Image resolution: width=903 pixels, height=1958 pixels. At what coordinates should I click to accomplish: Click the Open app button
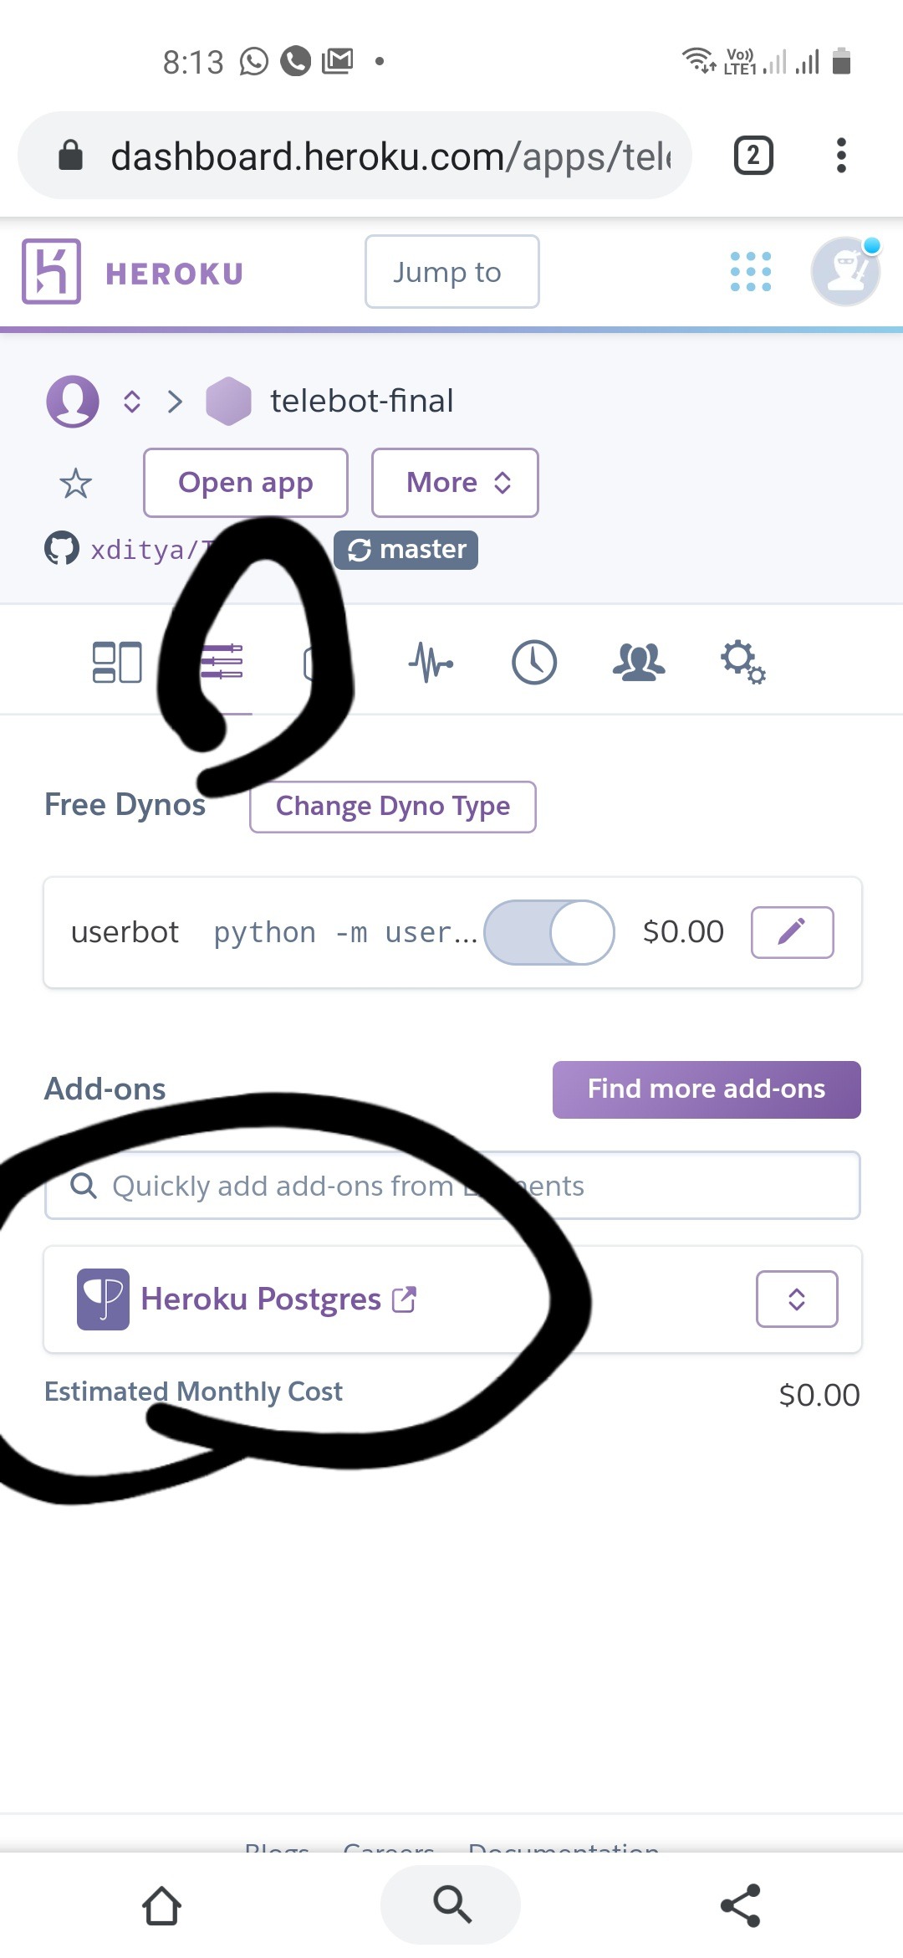(x=246, y=483)
